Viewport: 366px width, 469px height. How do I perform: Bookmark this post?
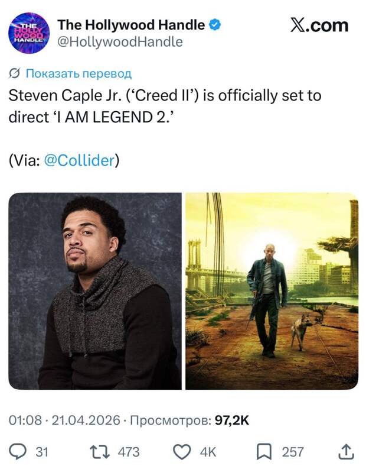coord(263,452)
